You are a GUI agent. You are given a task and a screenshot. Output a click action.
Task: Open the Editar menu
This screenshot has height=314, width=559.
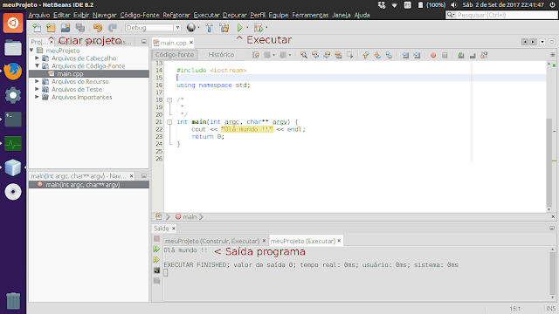pos(62,15)
